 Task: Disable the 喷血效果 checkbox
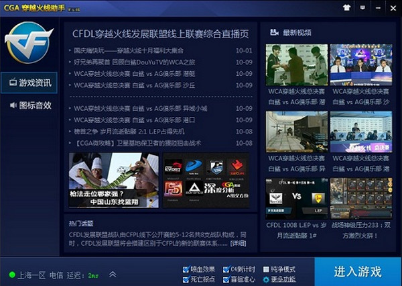click(186, 269)
